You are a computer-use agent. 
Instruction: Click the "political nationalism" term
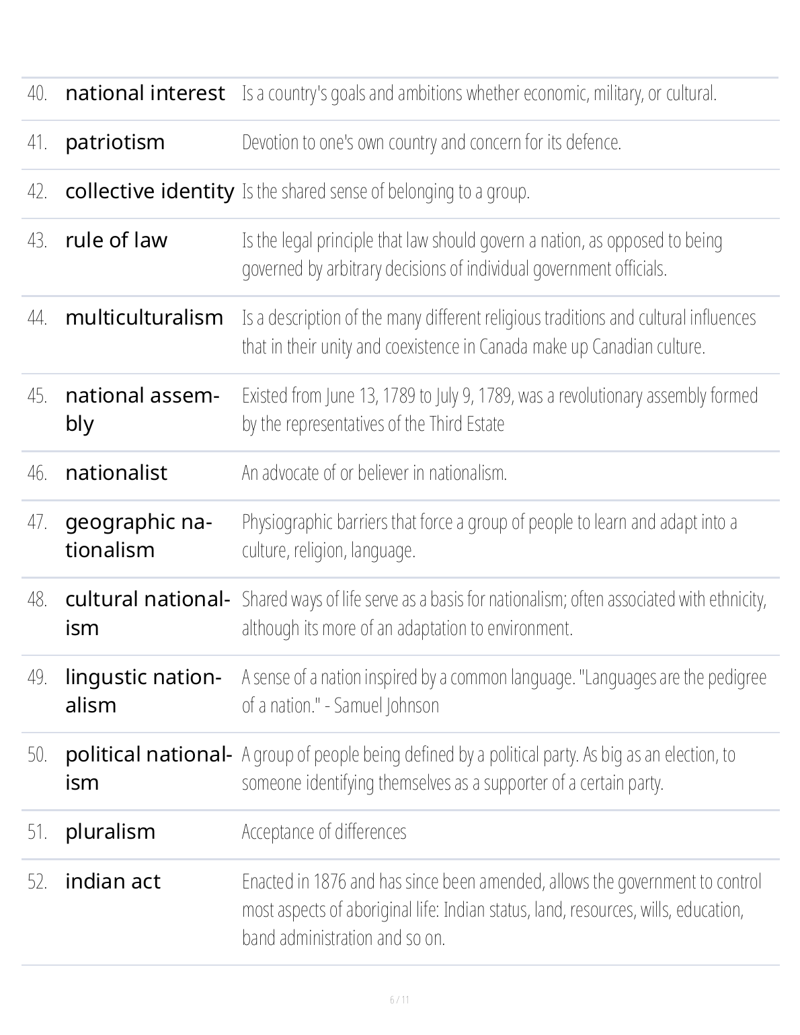coord(148,768)
